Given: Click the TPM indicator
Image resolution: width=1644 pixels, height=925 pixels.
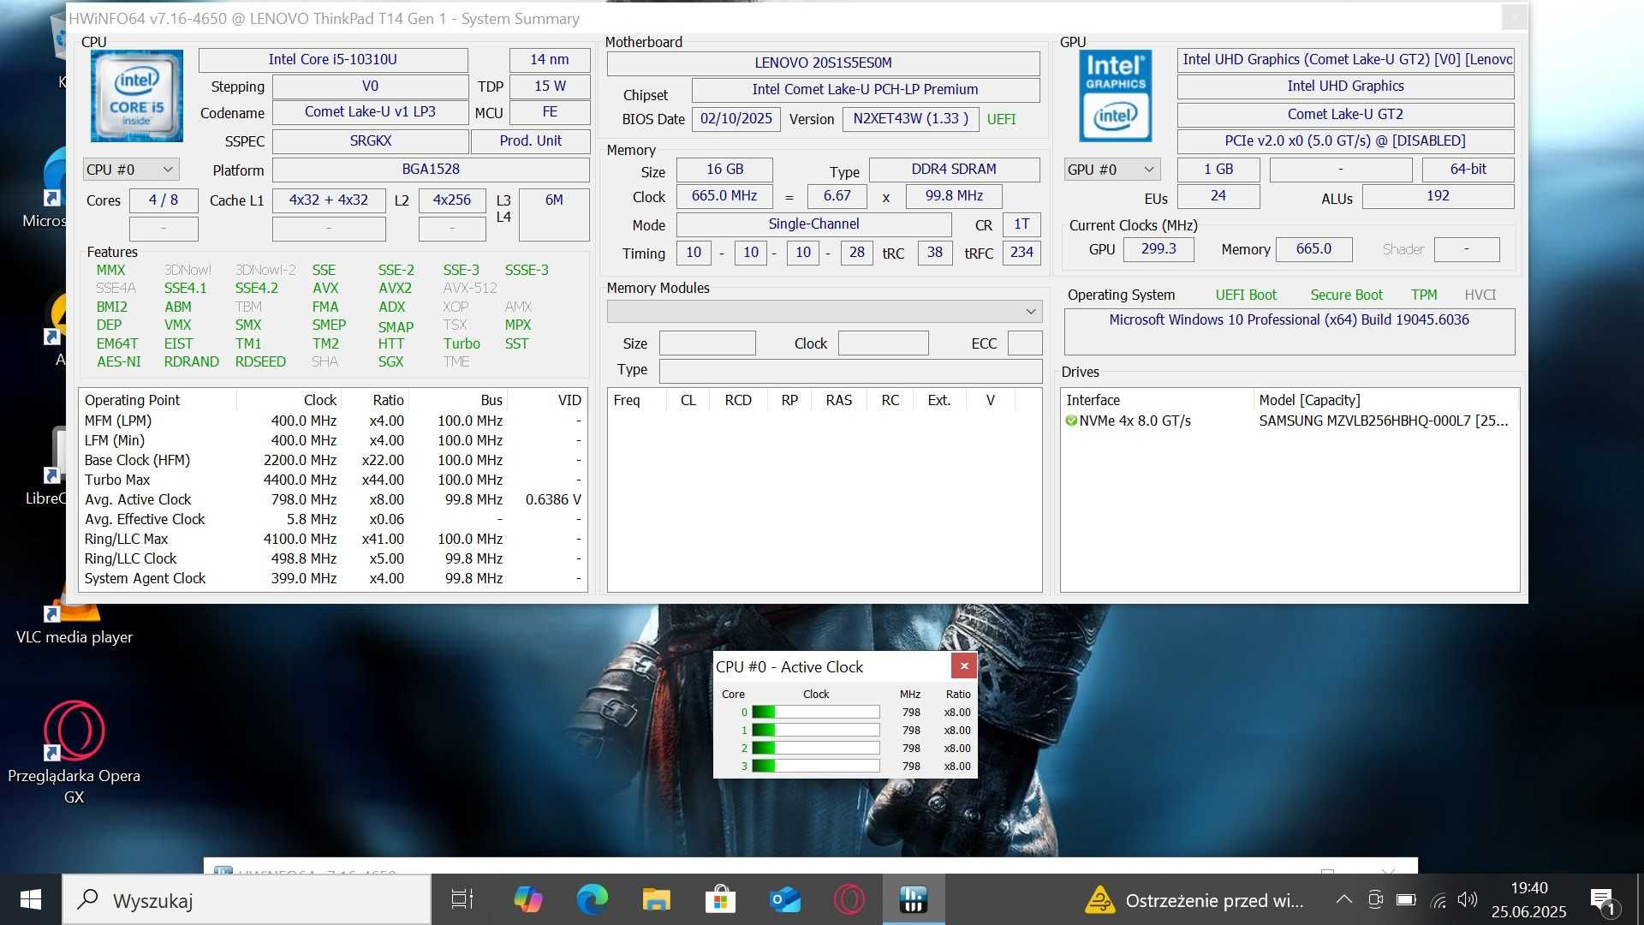Looking at the screenshot, I should pos(1424,295).
